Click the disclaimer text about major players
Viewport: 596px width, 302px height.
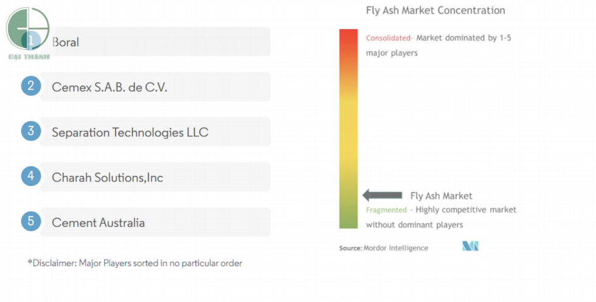tap(135, 263)
